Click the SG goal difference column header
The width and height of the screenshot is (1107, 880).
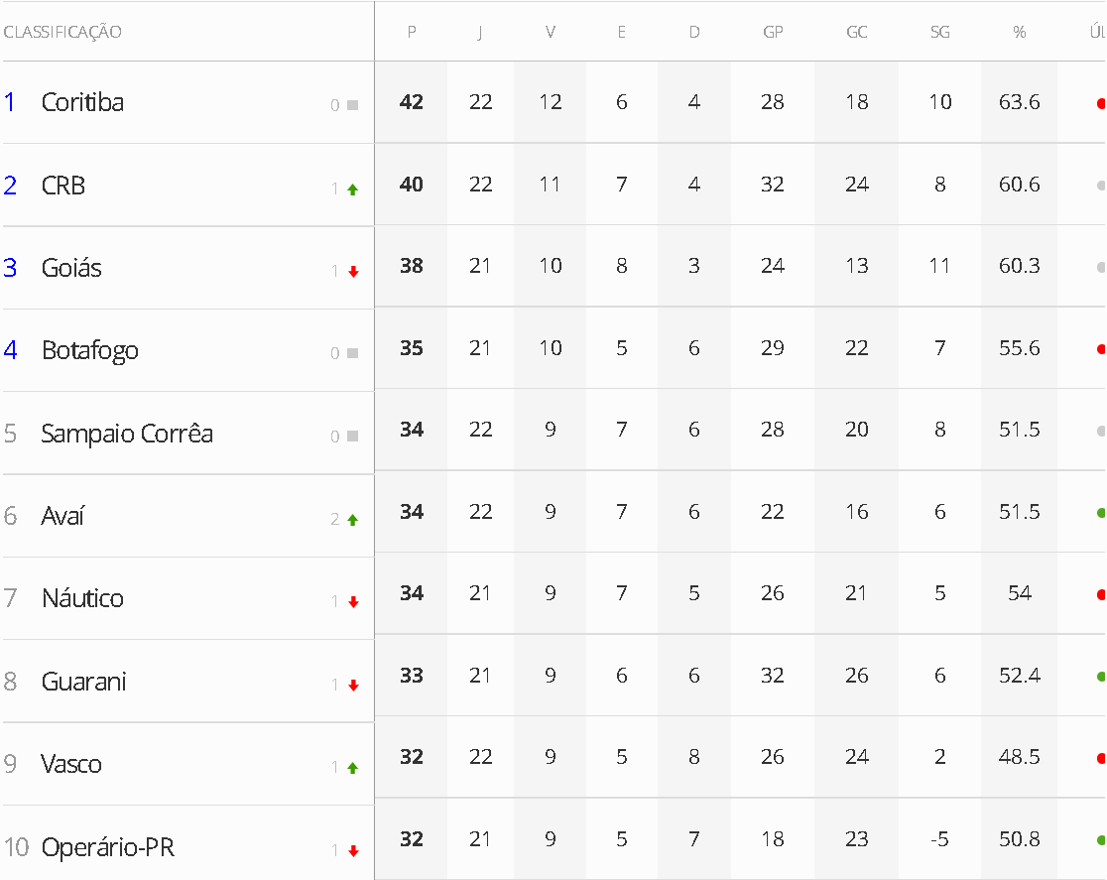click(x=939, y=32)
